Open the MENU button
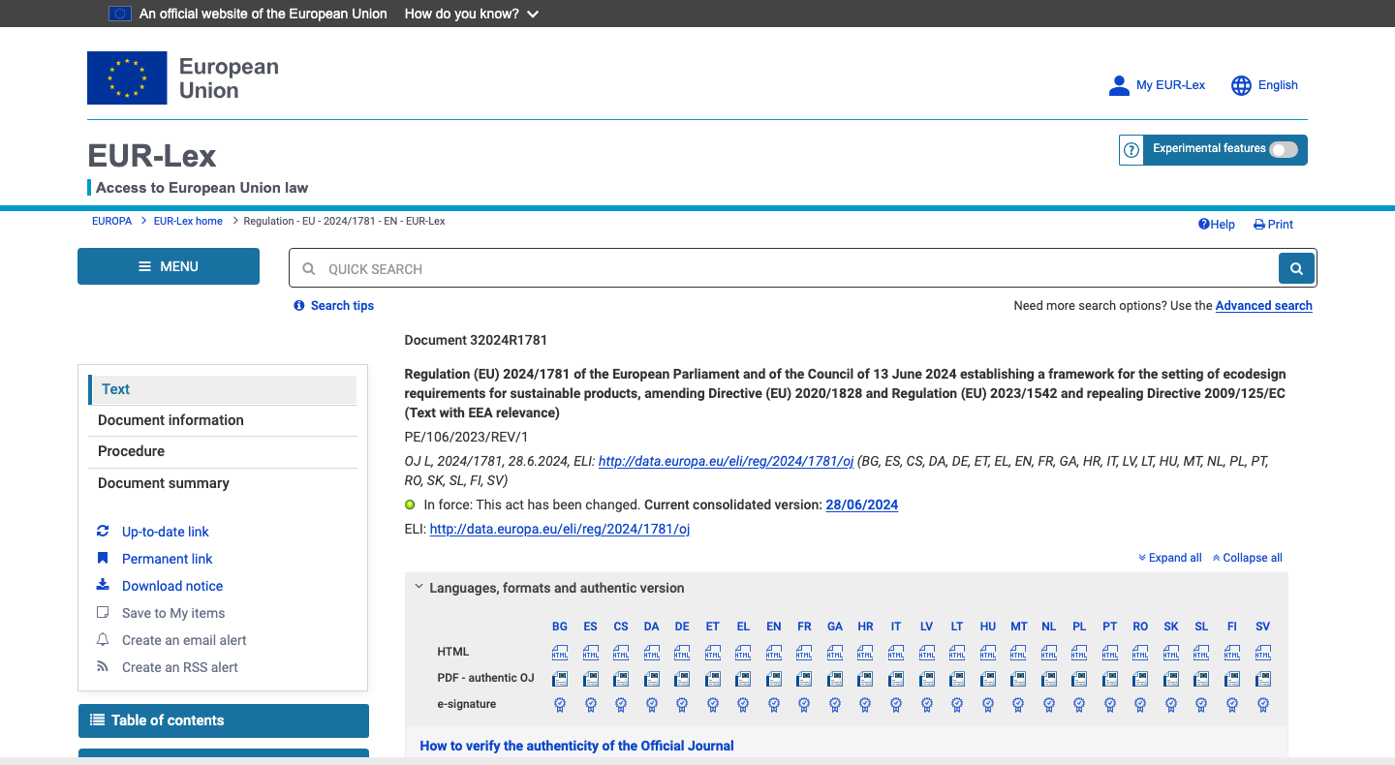The height and width of the screenshot is (765, 1395). (169, 266)
